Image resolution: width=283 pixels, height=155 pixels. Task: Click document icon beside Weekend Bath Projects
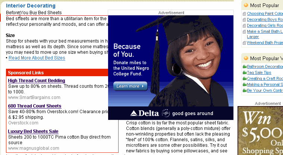click(244, 43)
